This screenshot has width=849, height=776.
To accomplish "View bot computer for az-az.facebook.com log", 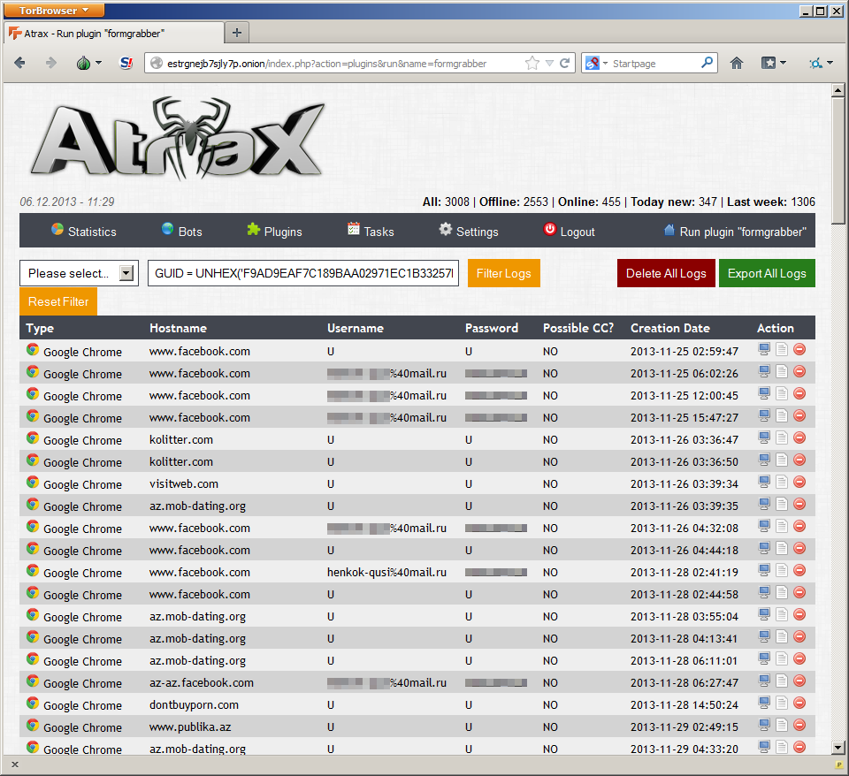I will click(x=764, y=681).
